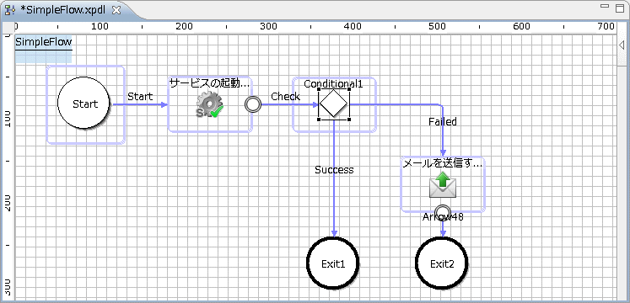
Task: Click the XPDL file icon on tab
Action: (x=10, y=10)
